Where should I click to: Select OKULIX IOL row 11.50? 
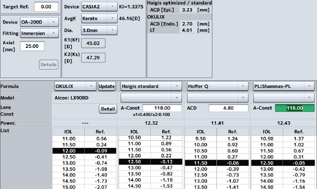[x=84, y=145]
